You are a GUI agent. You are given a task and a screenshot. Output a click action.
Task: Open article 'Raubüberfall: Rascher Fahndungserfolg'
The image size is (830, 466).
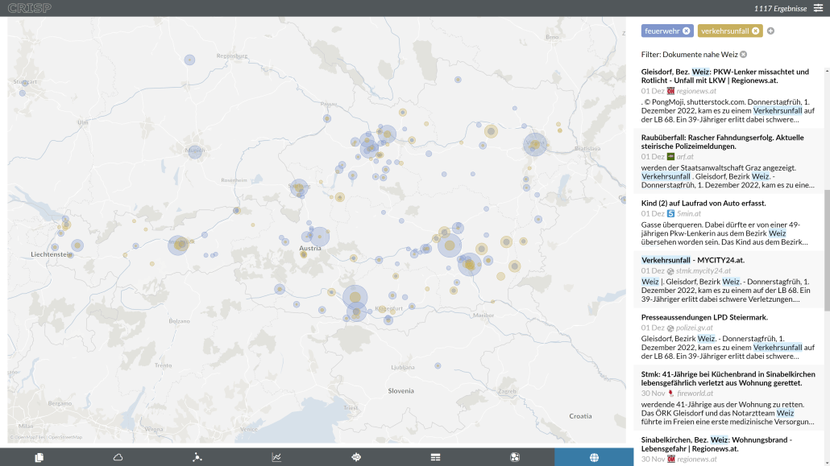722,142
